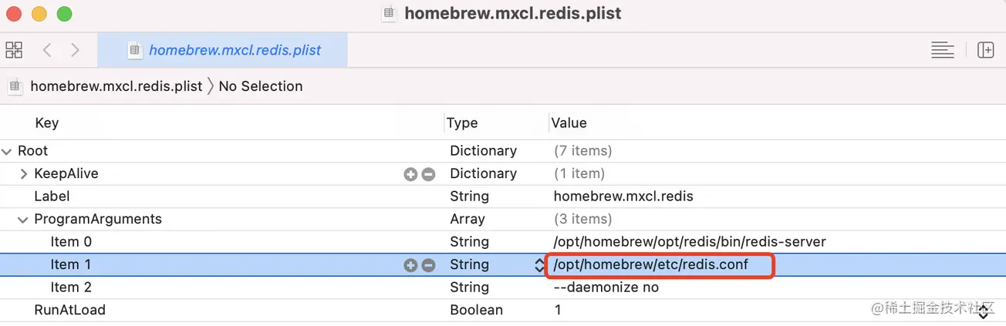Remove KeepAlive row with minus button
Screen dimensions: 1006x326
click(428, 174)
